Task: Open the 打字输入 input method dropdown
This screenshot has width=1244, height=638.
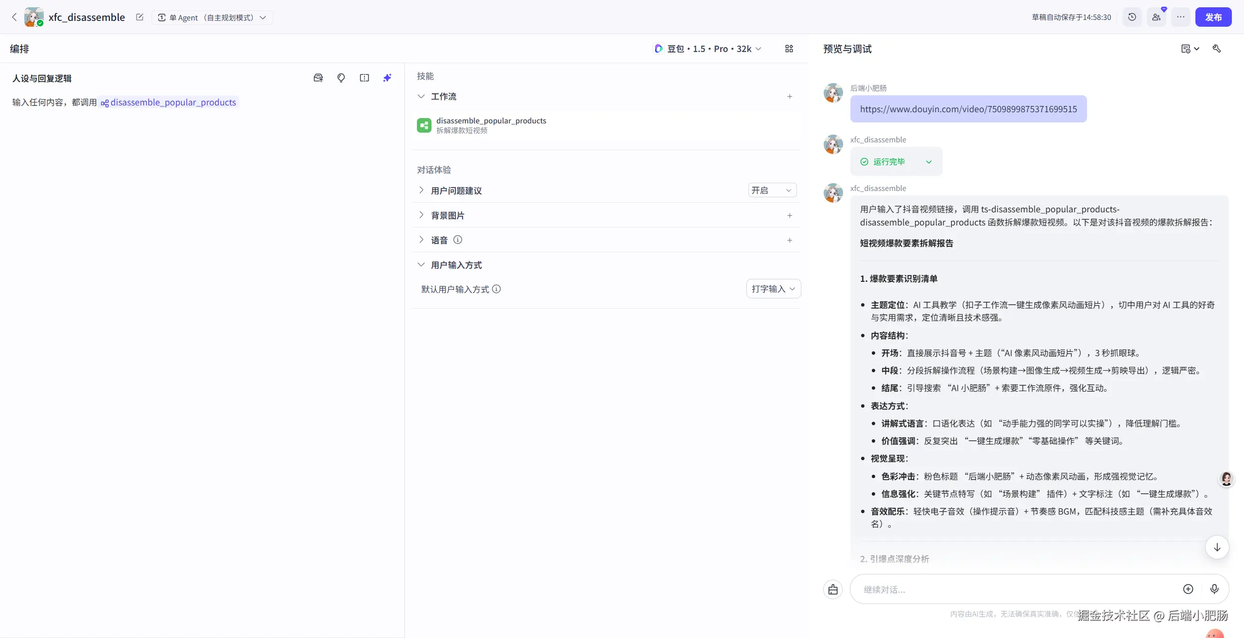Action: (773, 289)
